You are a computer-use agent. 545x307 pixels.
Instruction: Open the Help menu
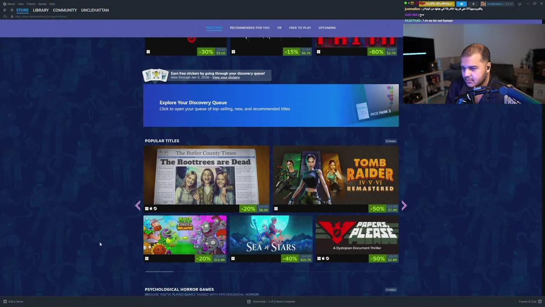click(x=52, y=4)
